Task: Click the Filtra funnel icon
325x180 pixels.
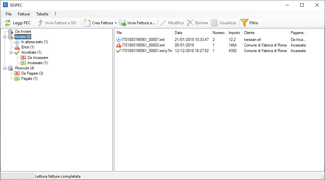Action: point(244,23)
